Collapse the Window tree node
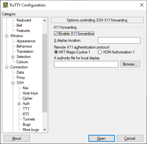147x144 pixels. [7, 36]
